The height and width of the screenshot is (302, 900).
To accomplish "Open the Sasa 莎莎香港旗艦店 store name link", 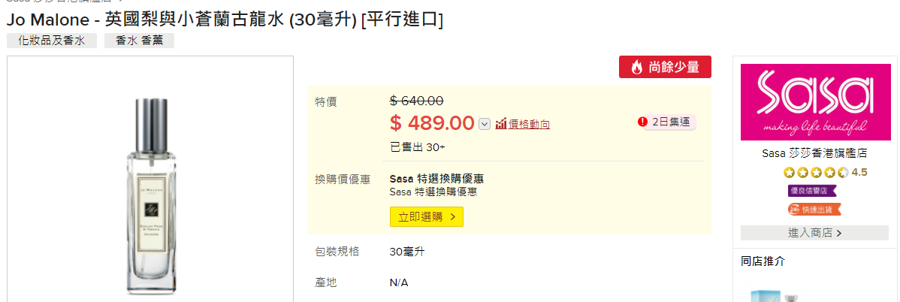I will tap(814, 153).
